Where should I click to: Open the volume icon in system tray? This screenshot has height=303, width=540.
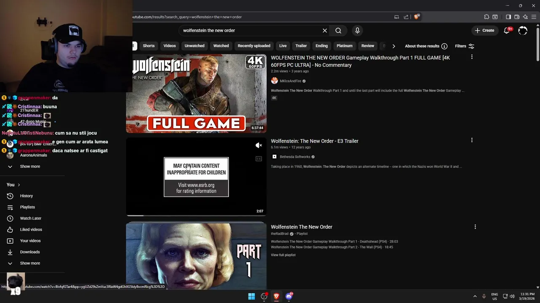(x=512, y=296)
